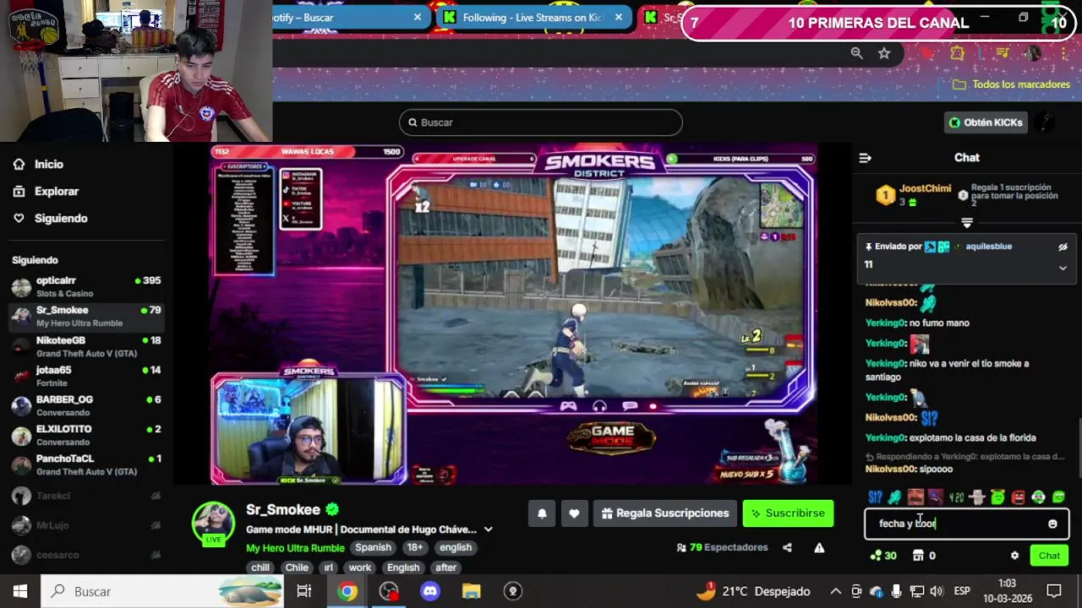Open Google Chrome from the taskbar

point(347,591)
